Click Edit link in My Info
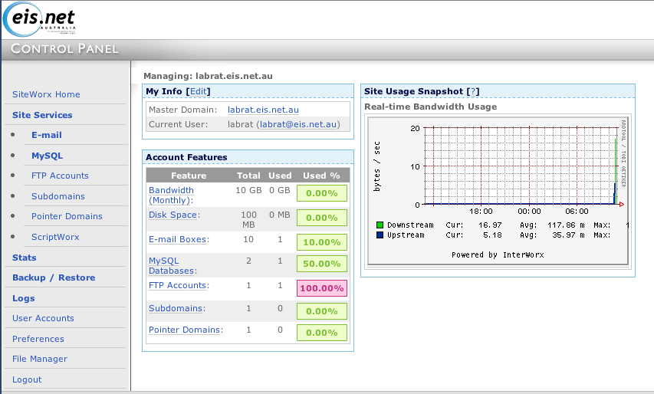The height and width of the screenshot is (394, 654). 198,91
